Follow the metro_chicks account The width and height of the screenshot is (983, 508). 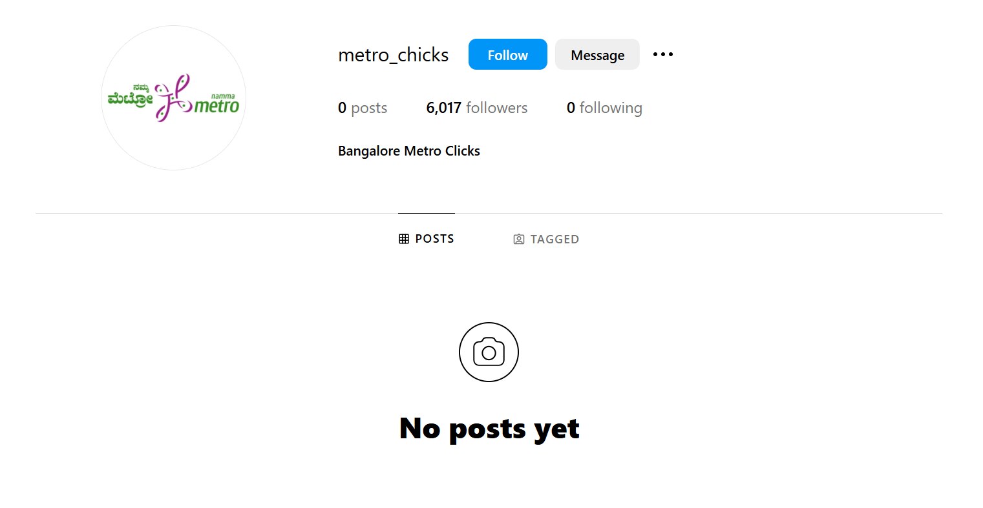click(x=507, y=55)
